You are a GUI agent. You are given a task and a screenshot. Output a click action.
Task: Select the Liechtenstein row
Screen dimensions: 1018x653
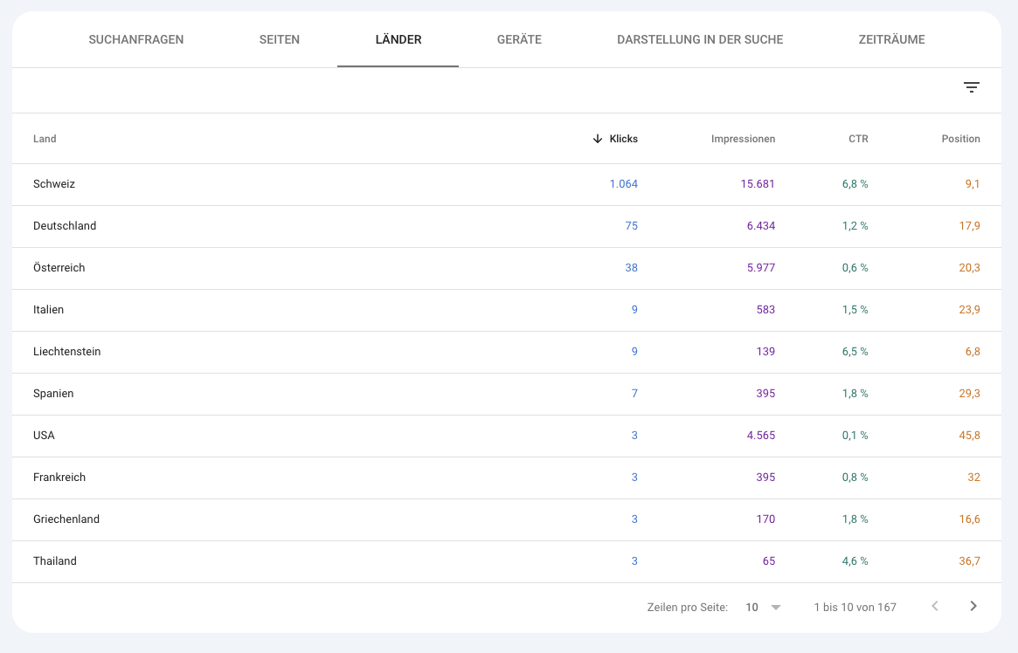point(507,352)
